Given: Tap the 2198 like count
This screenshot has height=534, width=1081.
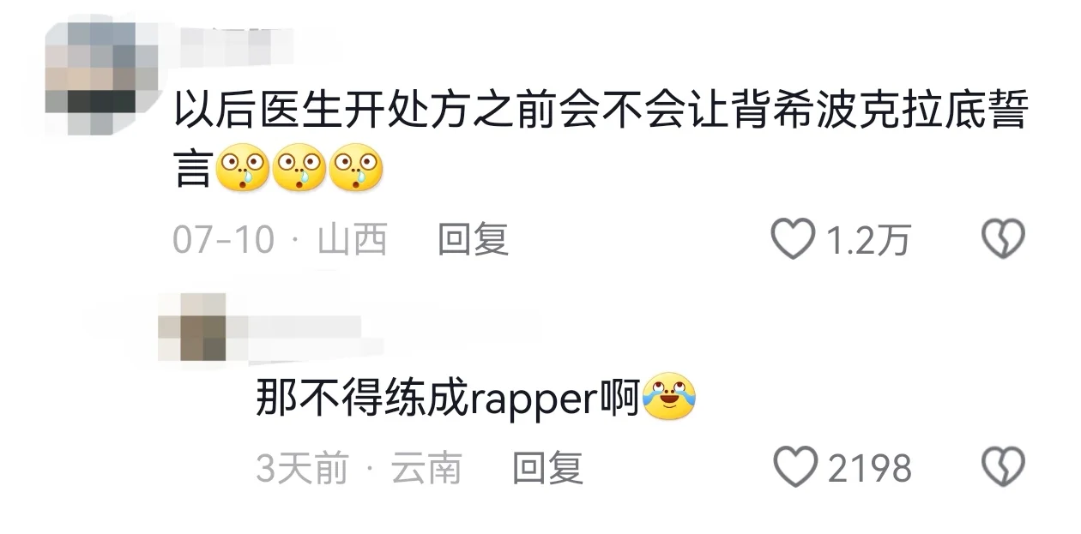Looking at the screenshot, I should point(870,469).
